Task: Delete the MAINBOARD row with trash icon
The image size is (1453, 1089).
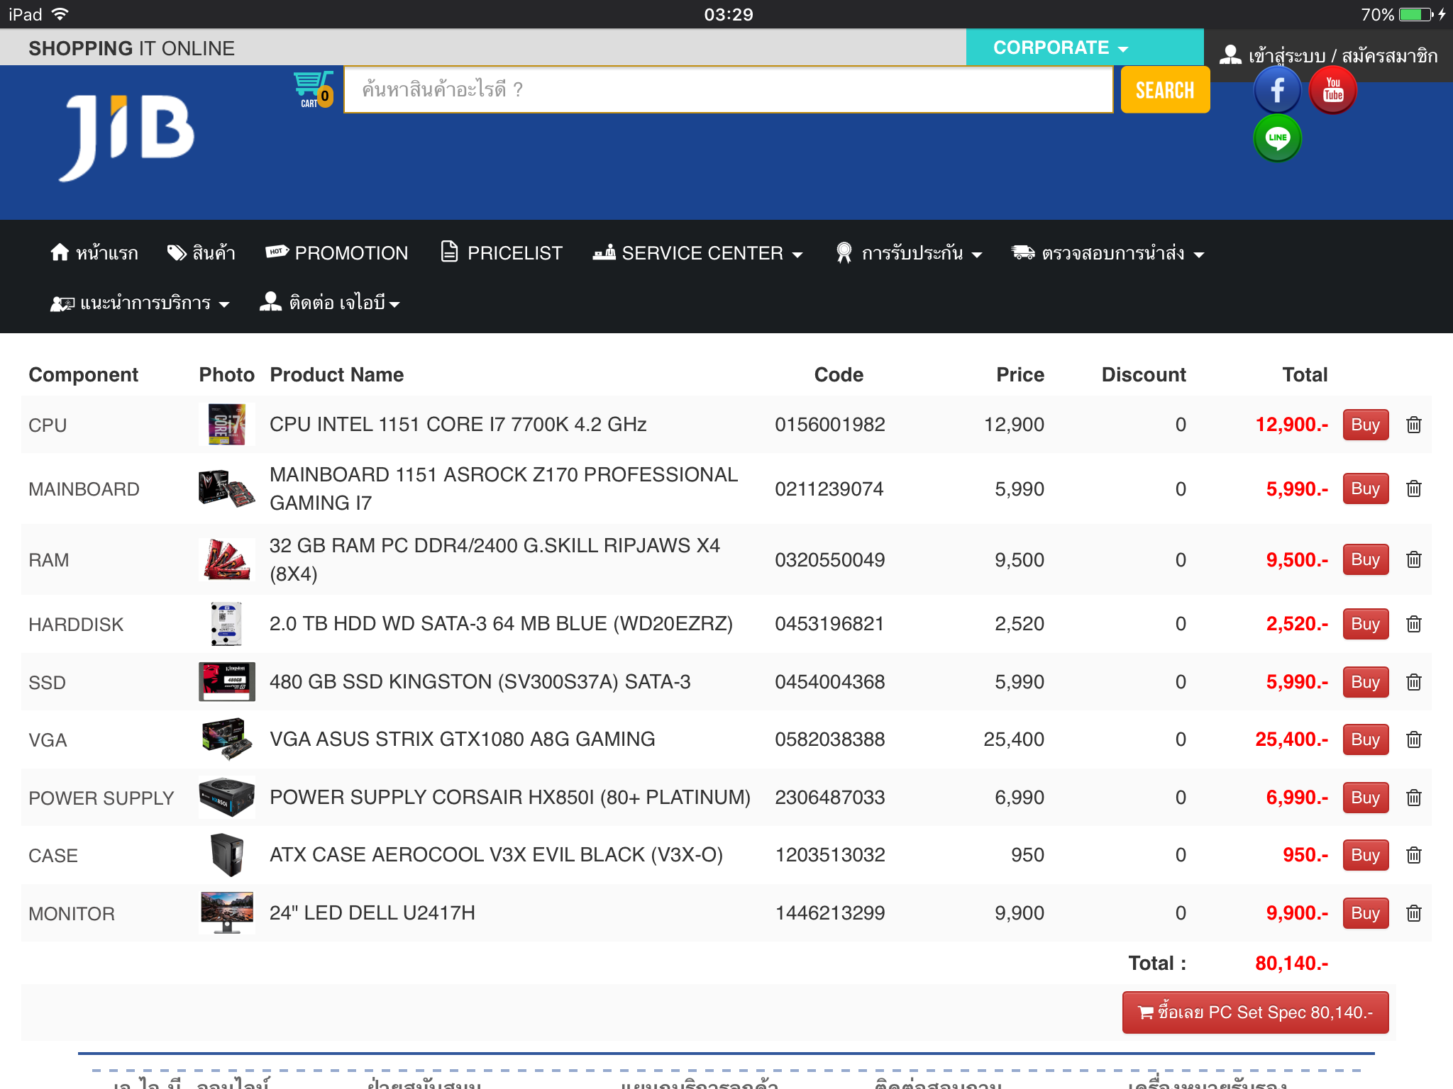Action: pyautogui.click(x=1414, y=488)
